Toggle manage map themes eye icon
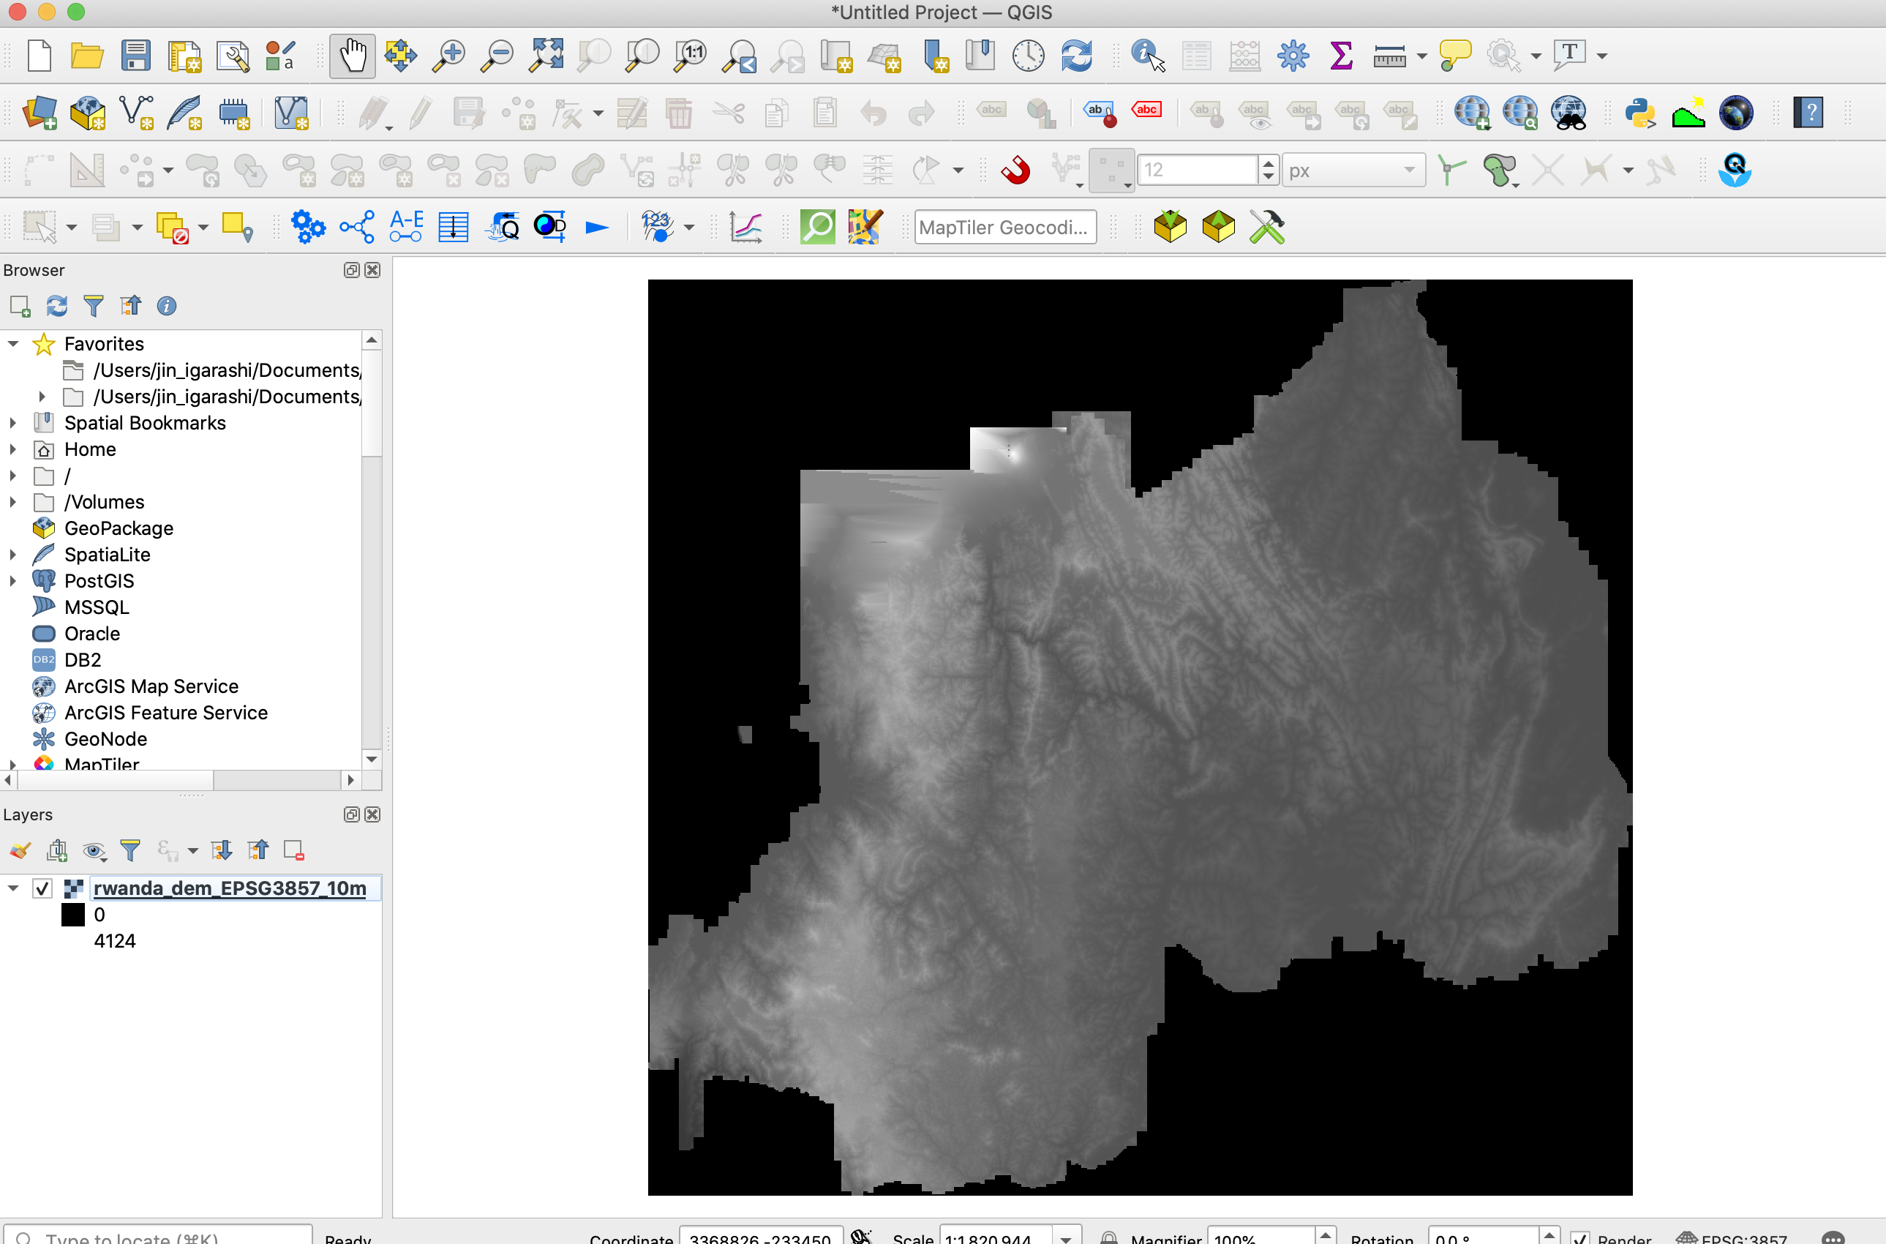Image resolution: width=1886 pixels, height=1244 pixels. [x=94, y=850]
